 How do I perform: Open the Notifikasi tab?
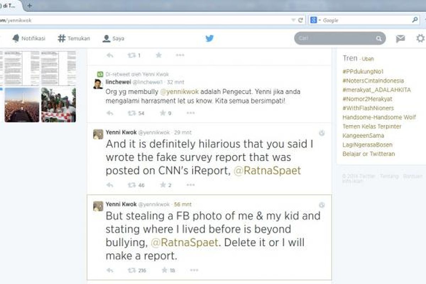pyautogui.click(x=29, y=38)
